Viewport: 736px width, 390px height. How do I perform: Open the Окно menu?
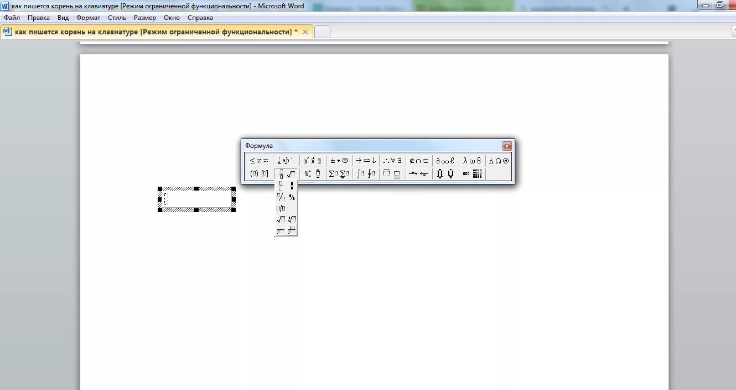(172, 18)
